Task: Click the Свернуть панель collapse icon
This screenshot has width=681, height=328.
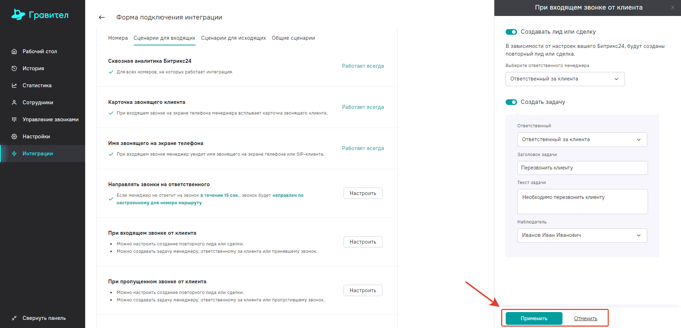Action: 14,318
